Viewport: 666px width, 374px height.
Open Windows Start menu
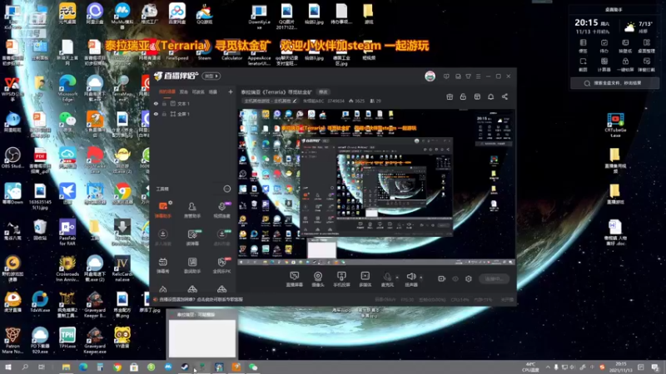point(8,367)
